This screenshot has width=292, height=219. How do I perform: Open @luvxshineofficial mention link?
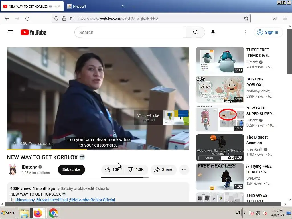[x=52, y=200]
